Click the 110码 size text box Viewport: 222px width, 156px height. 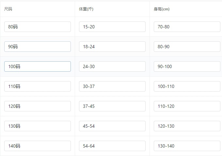38,86
